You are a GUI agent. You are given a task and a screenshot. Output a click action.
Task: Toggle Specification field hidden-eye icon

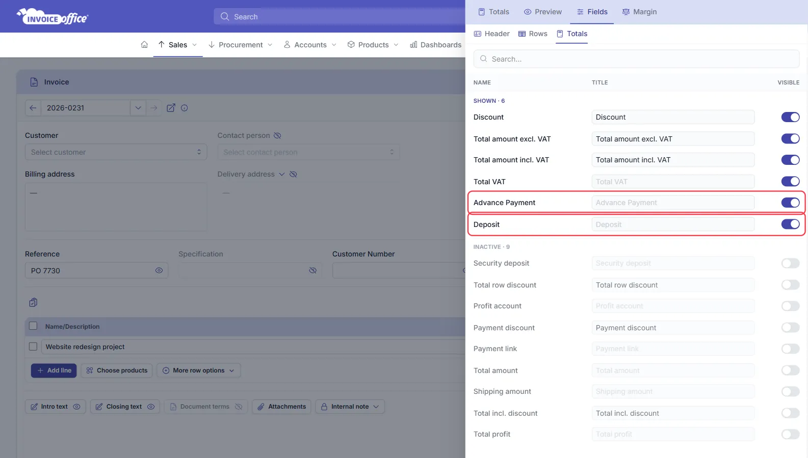(313, 270)
